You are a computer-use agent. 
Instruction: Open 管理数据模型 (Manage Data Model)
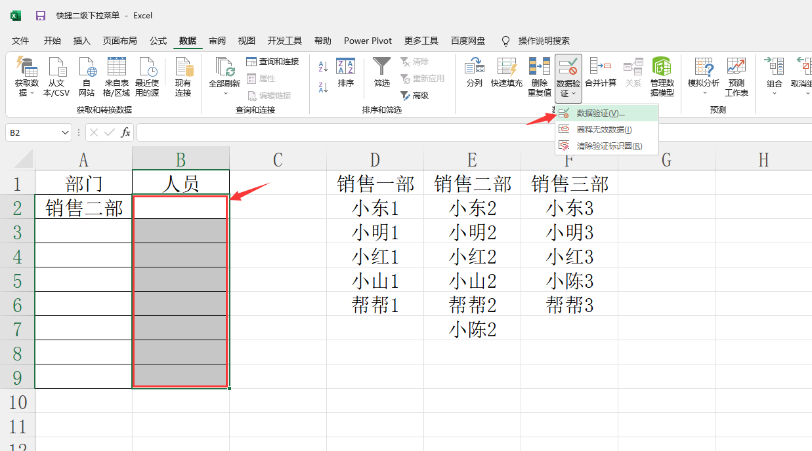662,77
